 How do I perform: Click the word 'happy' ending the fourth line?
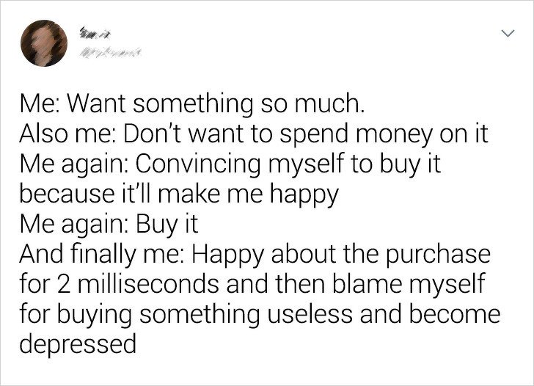point(304,195)
